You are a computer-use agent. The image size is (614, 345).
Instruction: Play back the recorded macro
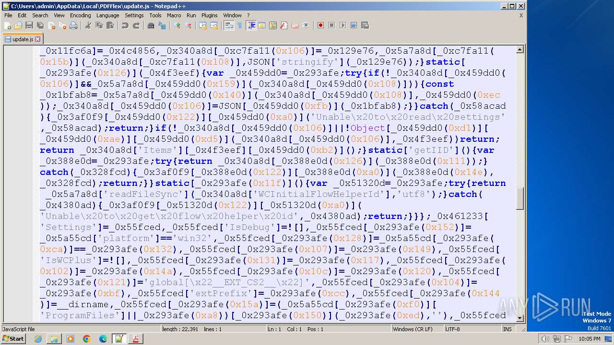pyautogui.click(x=342, y=25)
